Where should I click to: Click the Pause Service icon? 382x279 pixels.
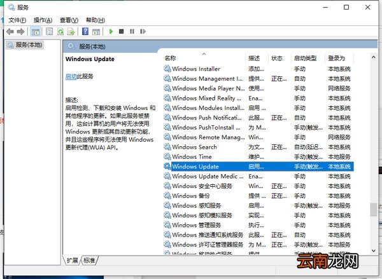coord(132,31)
